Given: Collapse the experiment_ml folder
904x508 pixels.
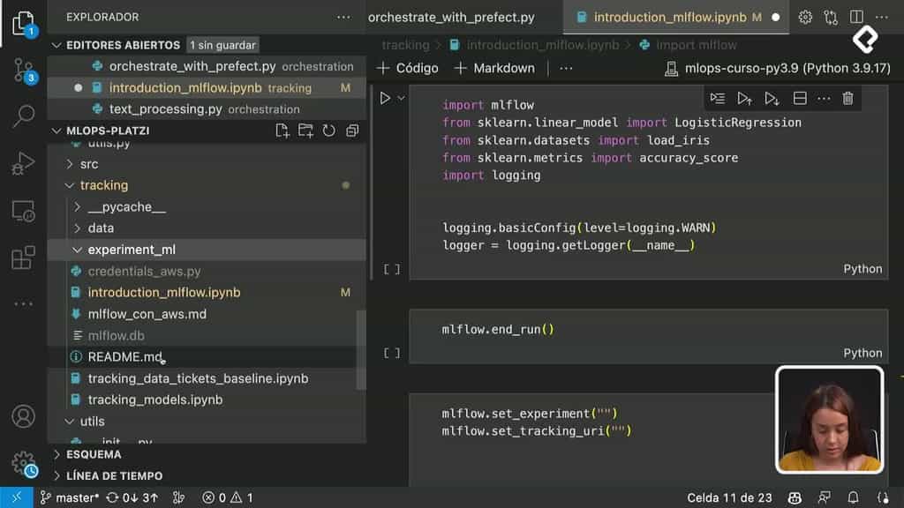Looking at the screenshot, I should tap(77, 250).
